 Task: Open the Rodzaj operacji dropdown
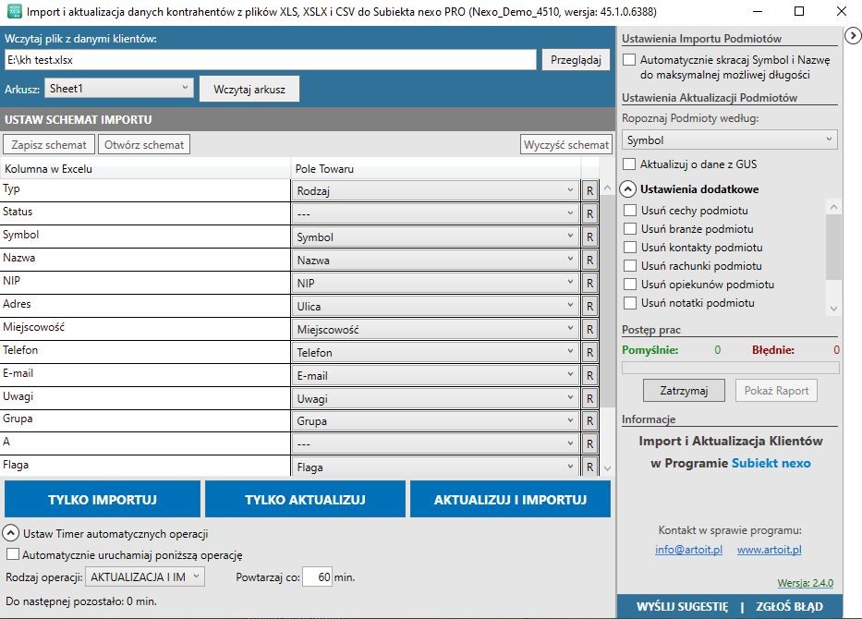(x=145, y=577)
